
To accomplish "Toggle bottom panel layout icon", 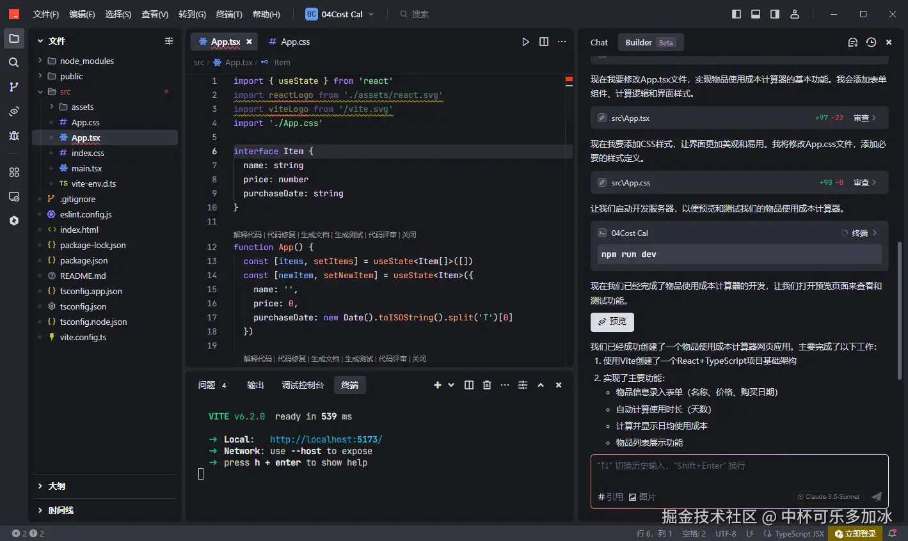I will (x=756, y=14).
